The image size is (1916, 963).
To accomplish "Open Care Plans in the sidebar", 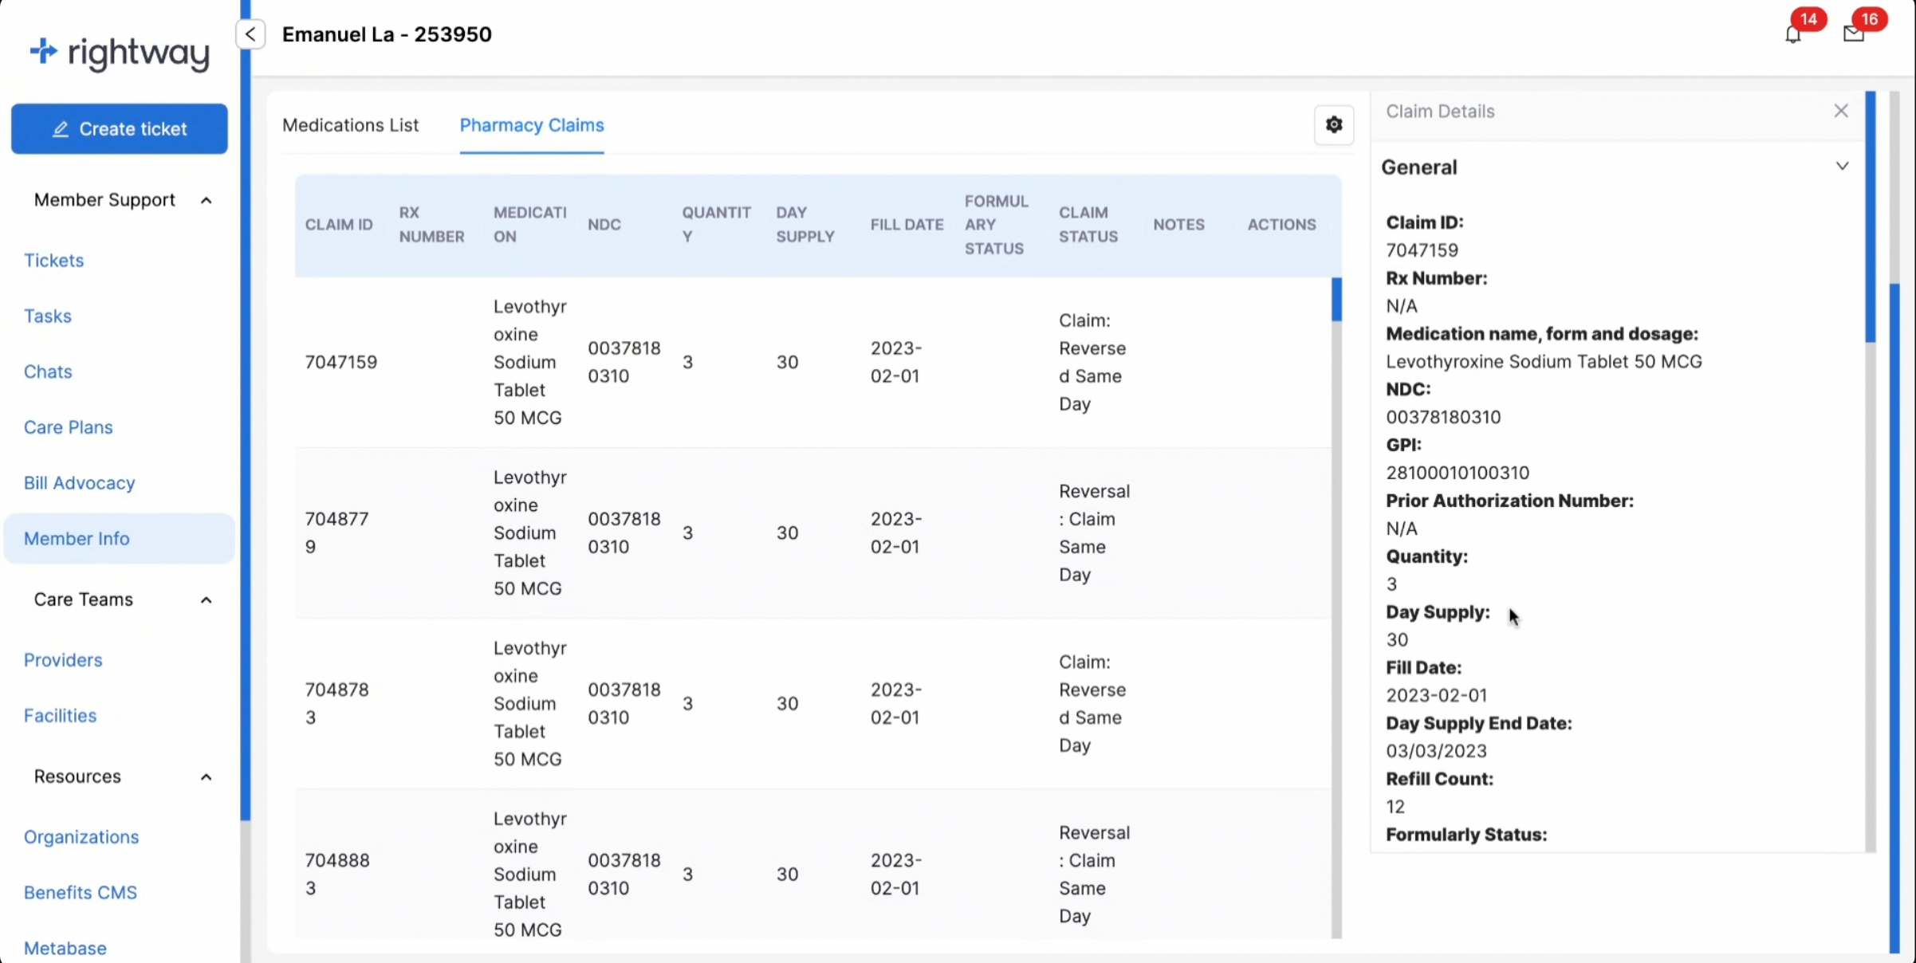I will click(68, 426).
